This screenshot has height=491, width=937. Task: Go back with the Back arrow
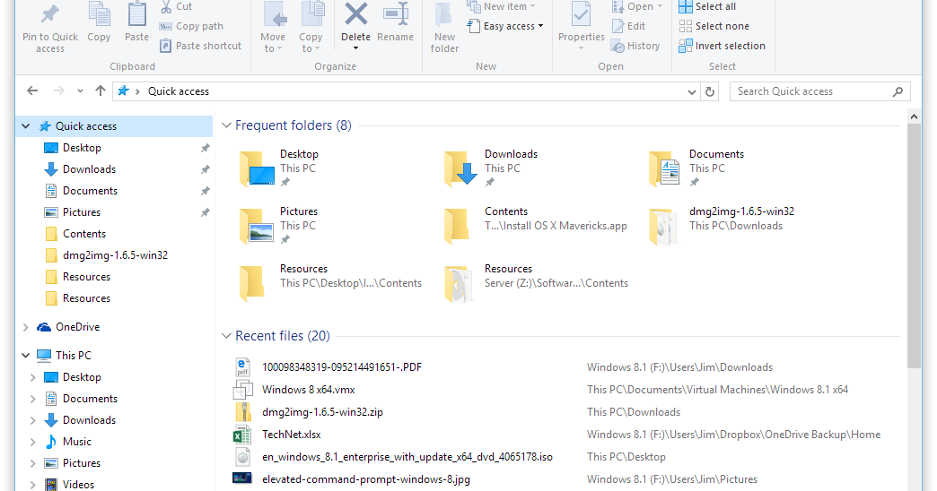(x=32, y=91)
